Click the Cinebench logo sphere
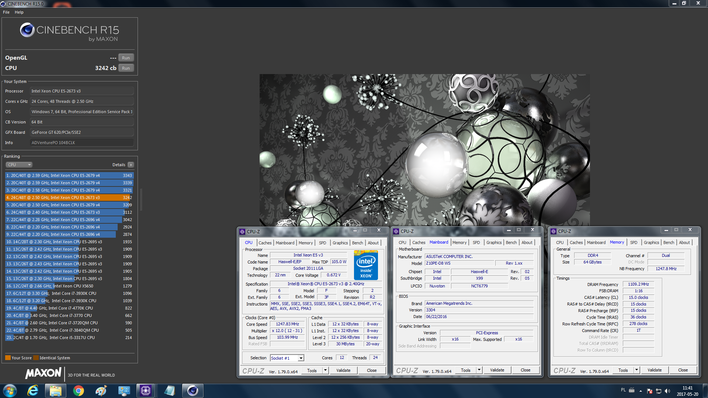The width and height of the screenshot is (708, 398). point(27,30)
